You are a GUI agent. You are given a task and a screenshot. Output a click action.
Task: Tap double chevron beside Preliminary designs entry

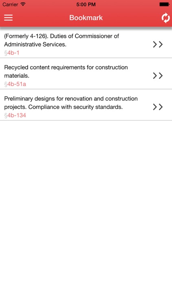pyautogui.click(x=158, y=107)
